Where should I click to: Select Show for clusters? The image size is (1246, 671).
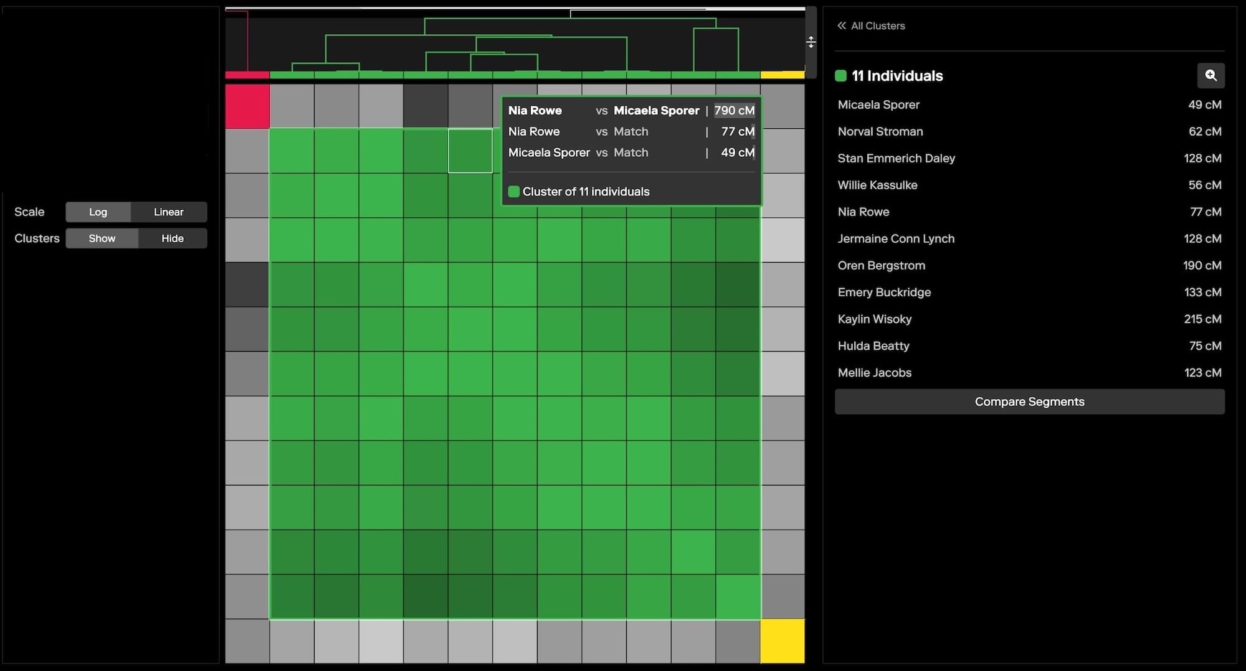coord(102,238)
